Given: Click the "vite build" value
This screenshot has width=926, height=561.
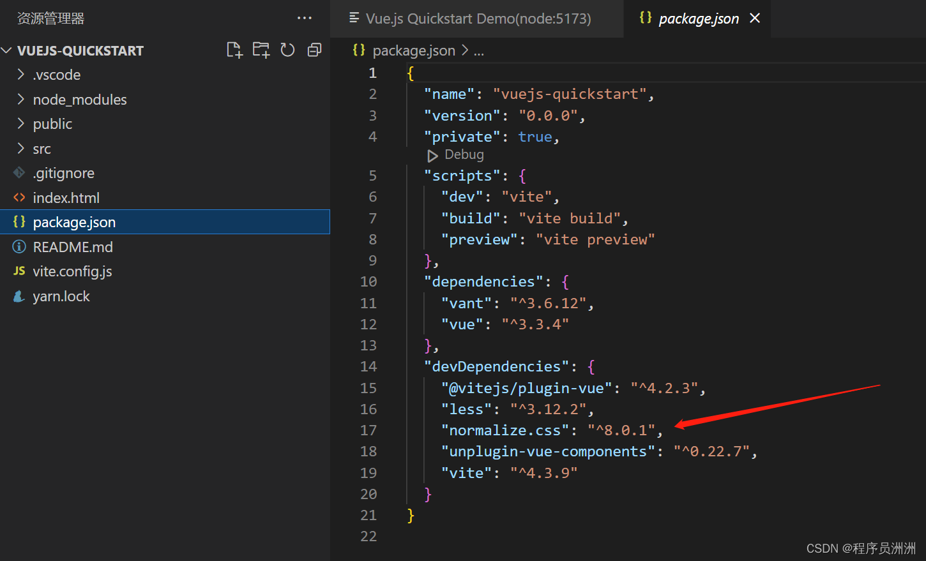Looking at the screenshot, I should click(569, 218).
